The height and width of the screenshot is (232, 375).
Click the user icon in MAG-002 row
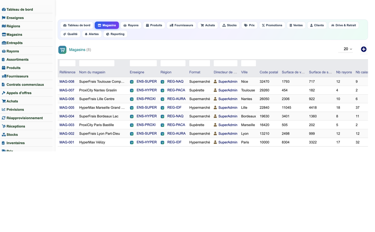pos(215,133)
